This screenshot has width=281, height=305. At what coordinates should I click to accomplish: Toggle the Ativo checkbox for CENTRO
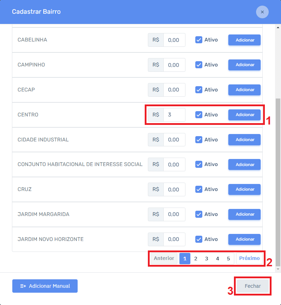pyautogui.click(x=199, y=115)
